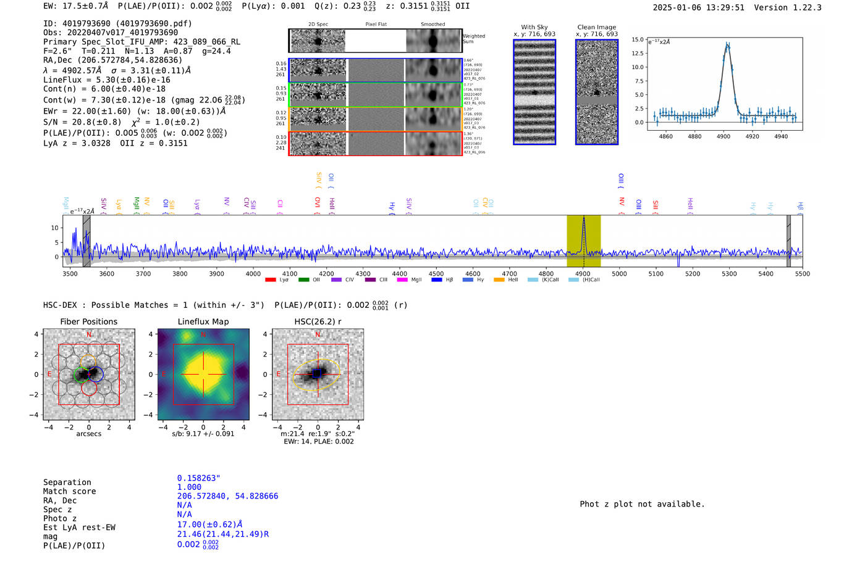Click the hatched gray band near 5460 Å
This screenshot has width=865, height=588.
click(788, 241)
